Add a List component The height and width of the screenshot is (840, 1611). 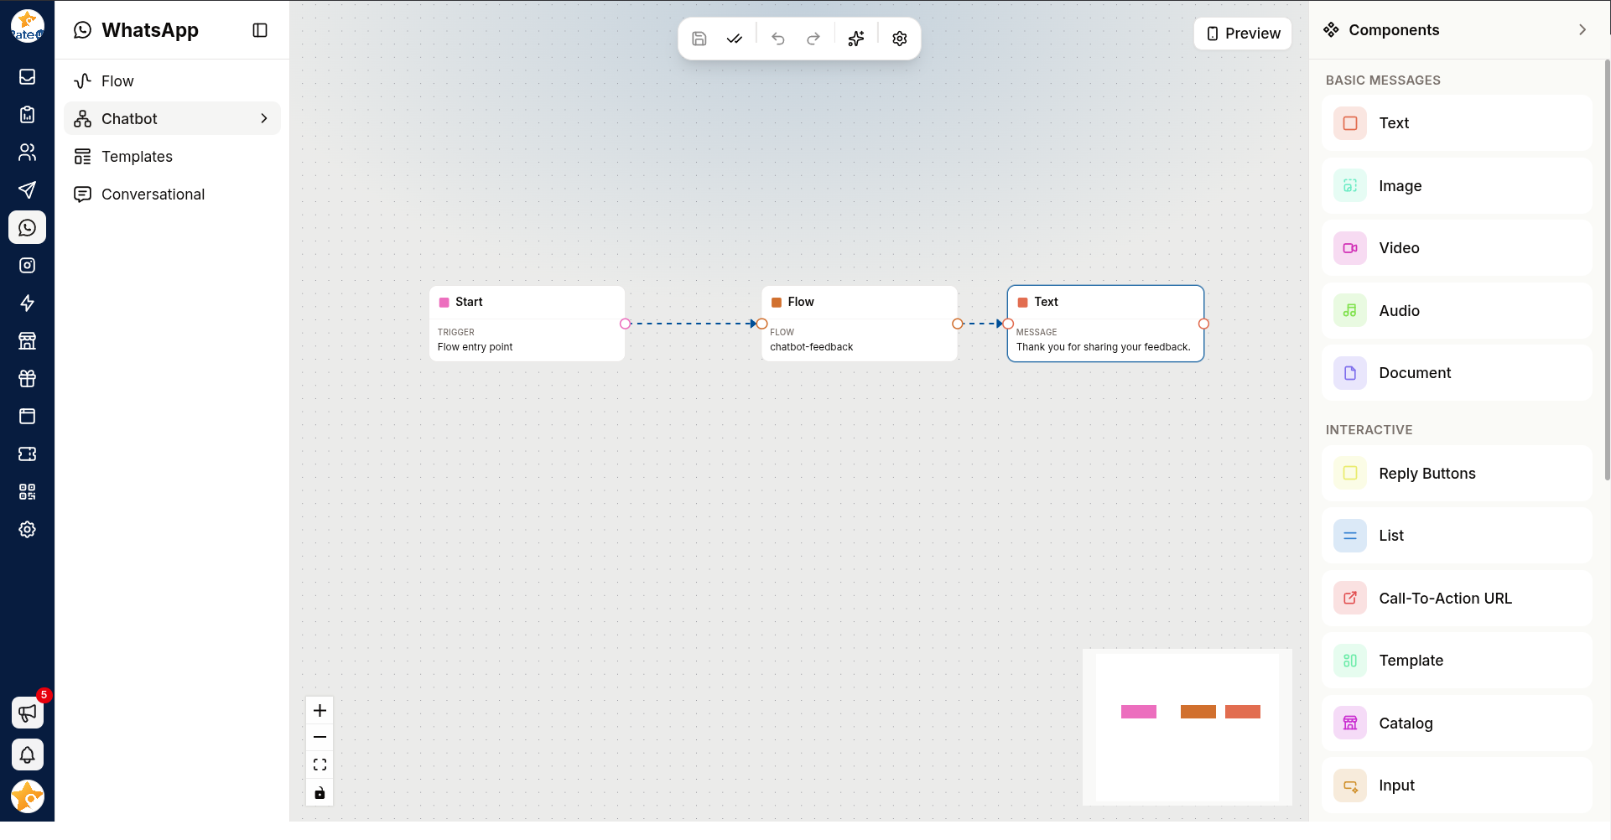(x=1458, y=536)
